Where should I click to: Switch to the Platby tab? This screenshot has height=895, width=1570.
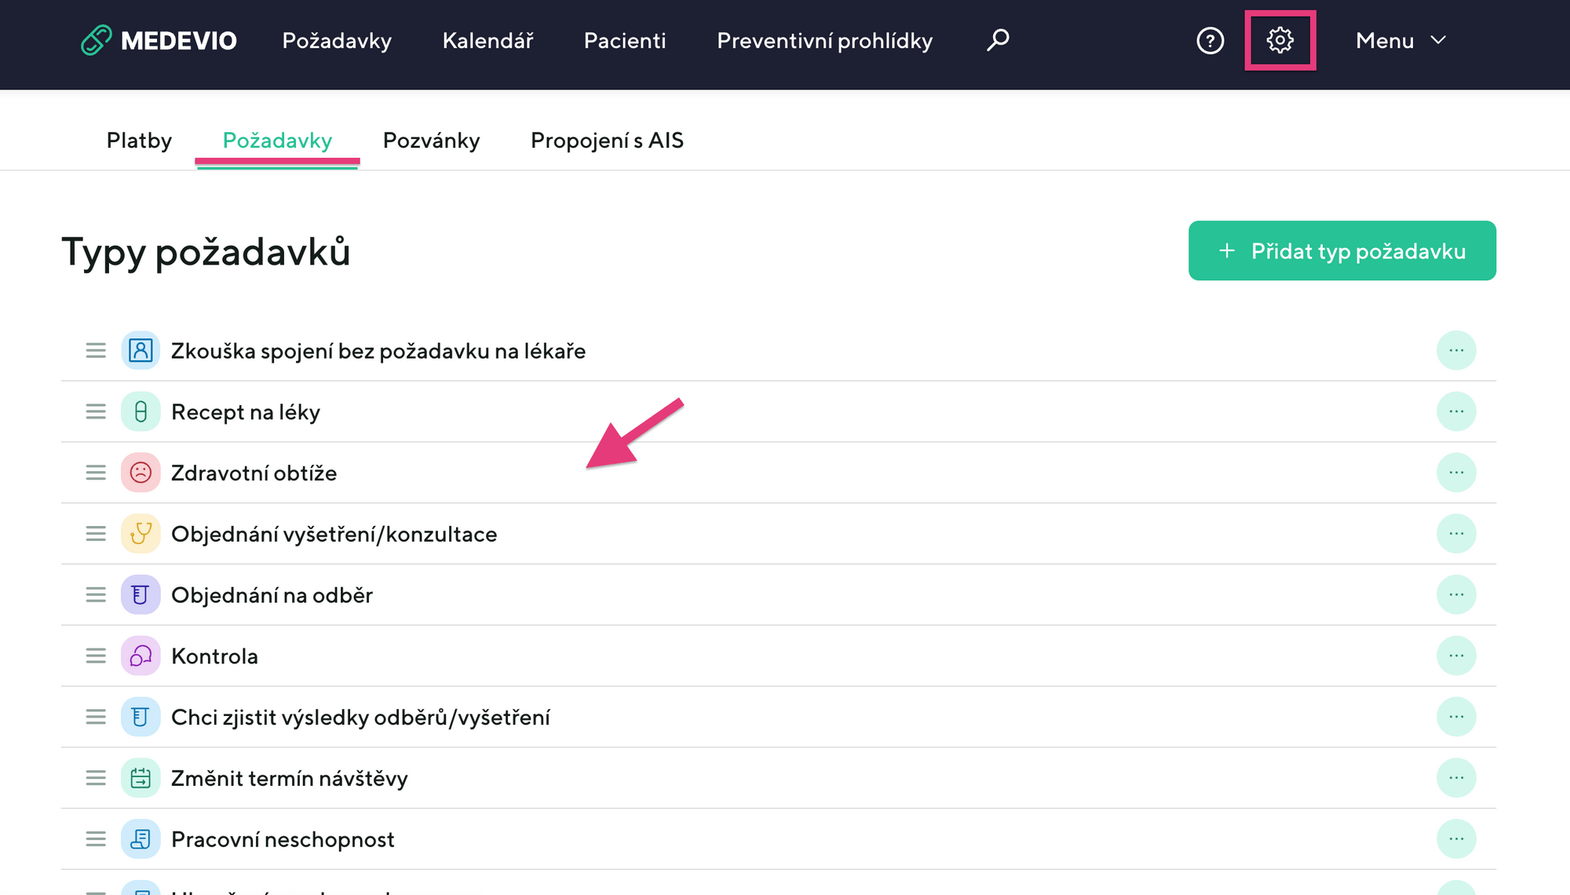pyautogui.click(x=139, y=141)
